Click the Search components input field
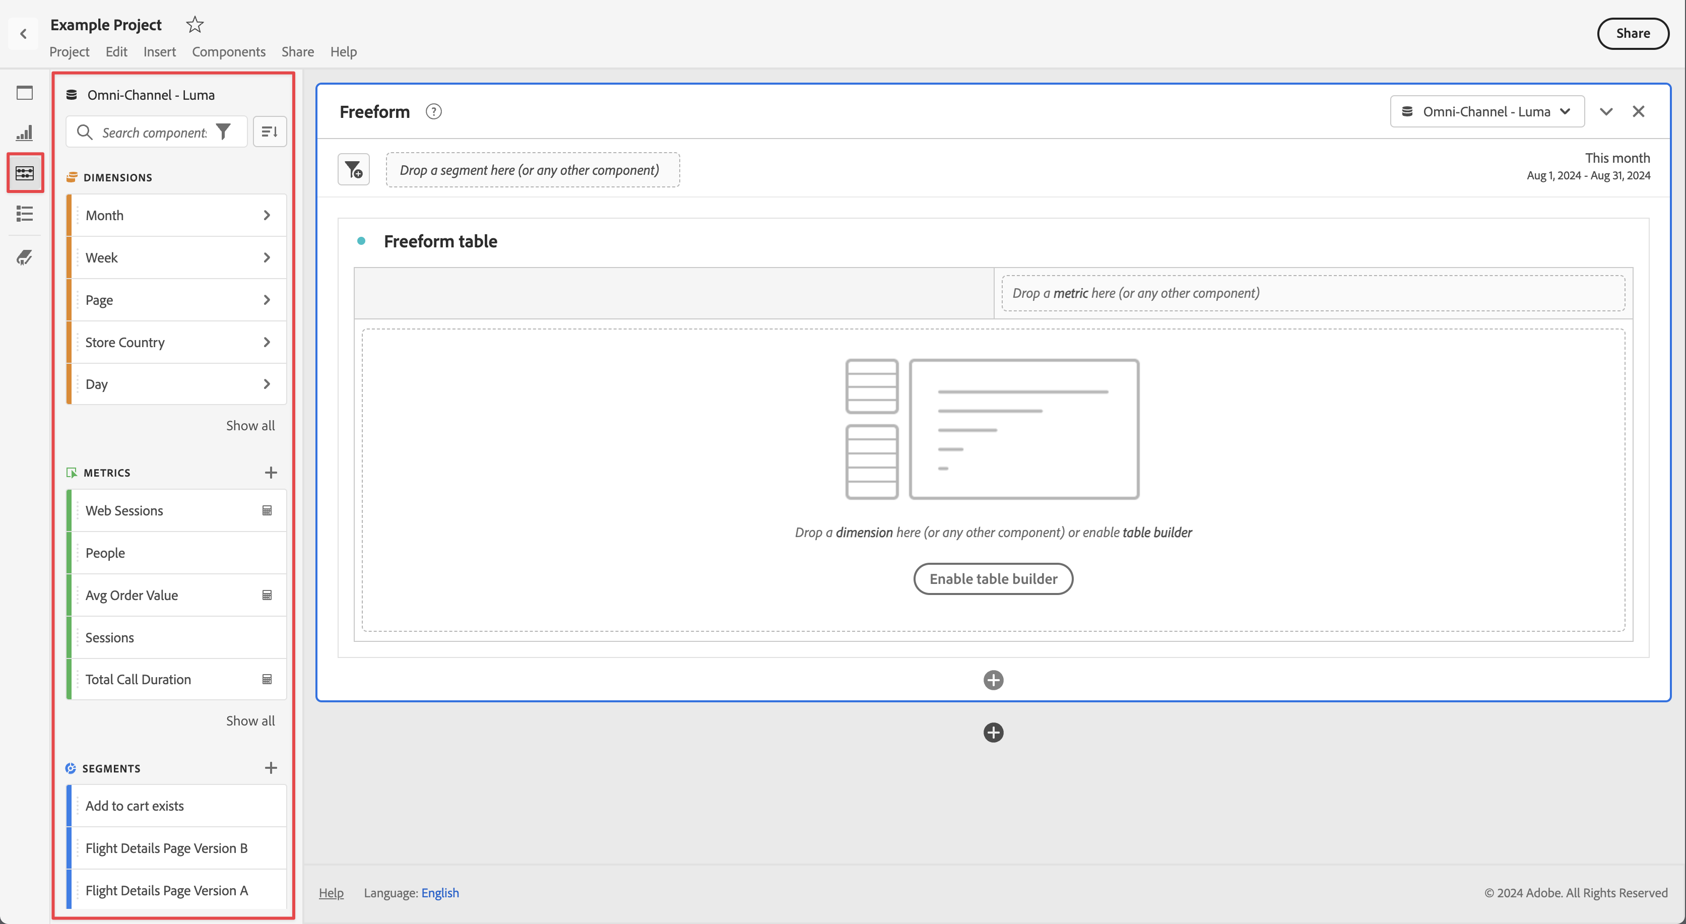Screen dimensions: 1686x924 (x=154, y=133)
